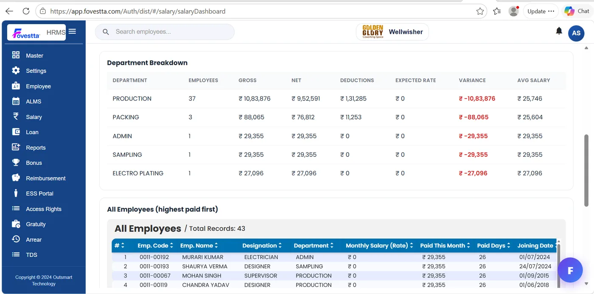
Task: Bookmark this page with star icon
Action: 480,11
